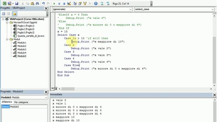Click the code vertical scrollbar down arrow
The image size is (217, 122).
(x=214, y=85)
